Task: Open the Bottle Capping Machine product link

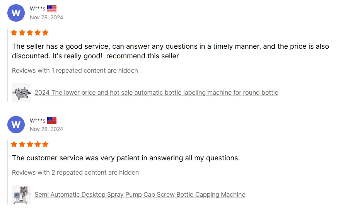Action: coord(140,194)
